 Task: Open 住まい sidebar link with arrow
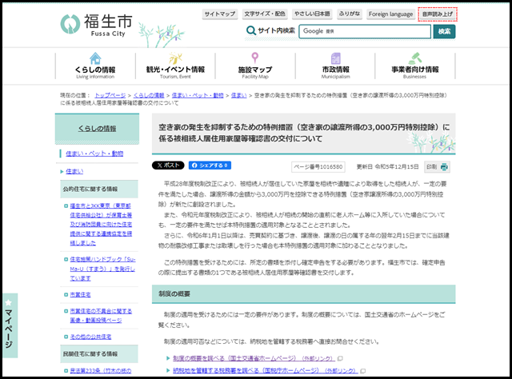click(x=74, y=171)
